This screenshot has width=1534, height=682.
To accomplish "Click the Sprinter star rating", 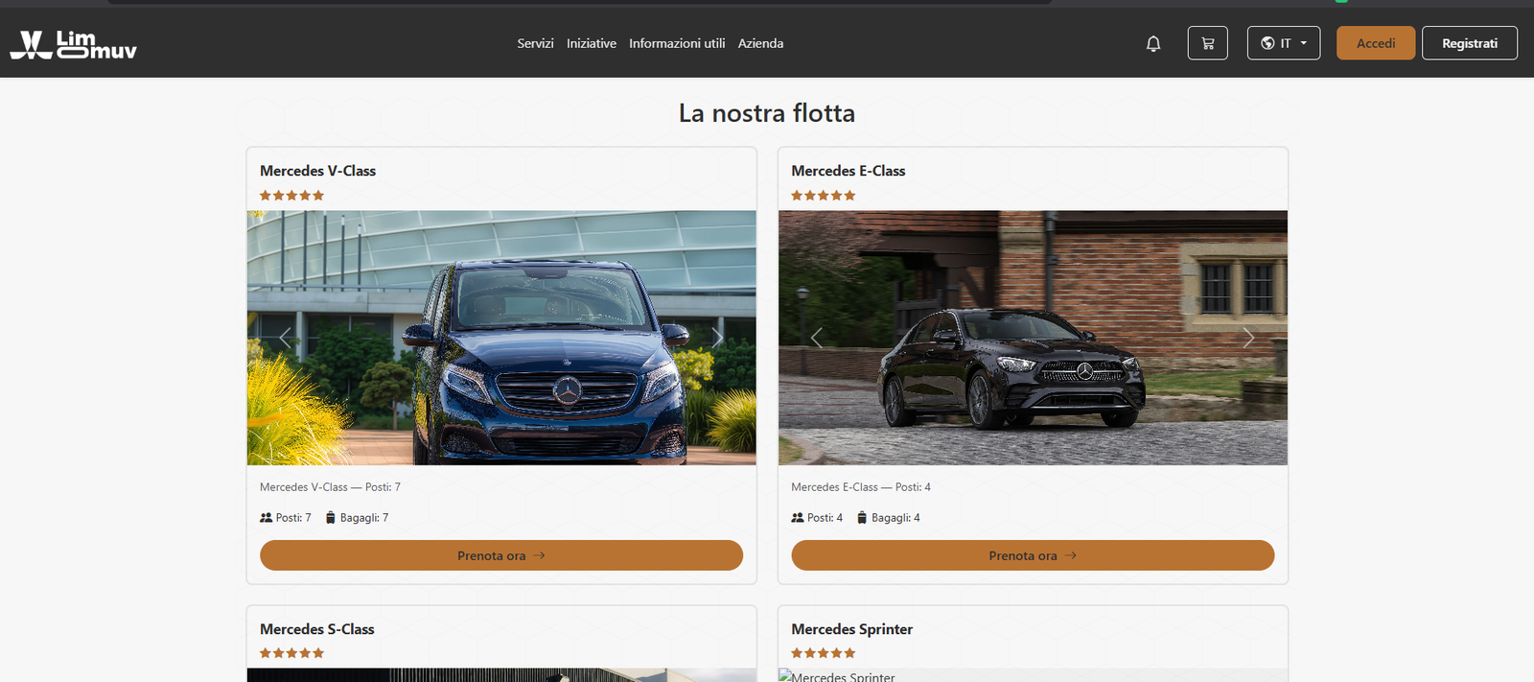I will [824, 653].
